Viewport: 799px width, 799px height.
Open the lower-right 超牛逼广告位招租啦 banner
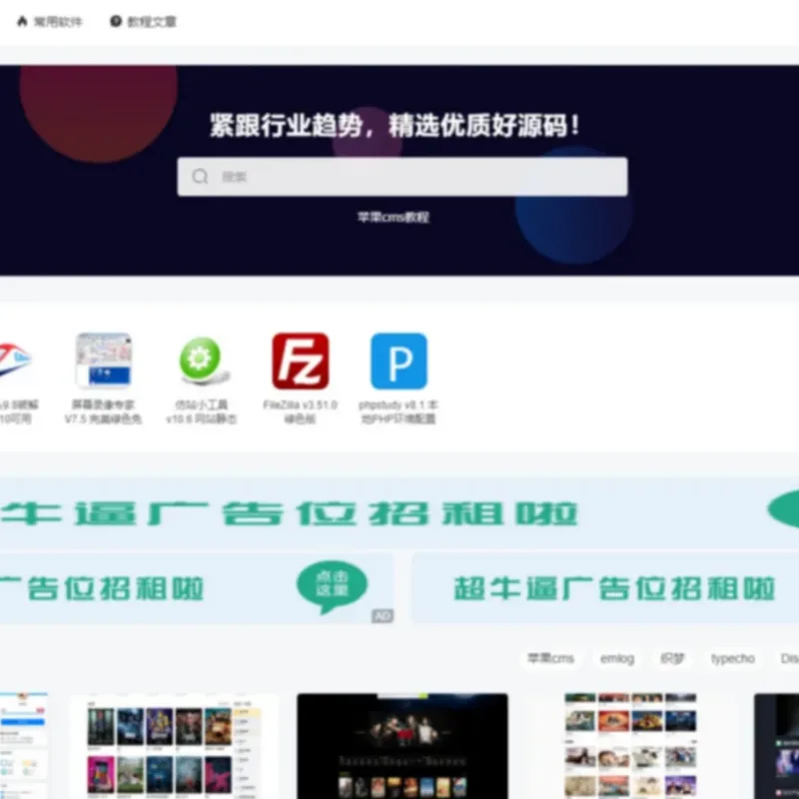pos(605,588)
